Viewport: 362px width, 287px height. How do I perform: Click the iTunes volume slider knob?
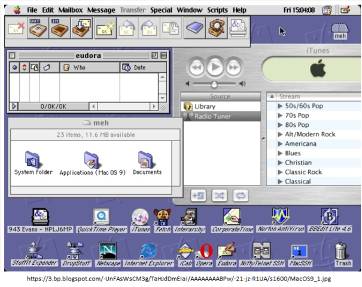214,84
